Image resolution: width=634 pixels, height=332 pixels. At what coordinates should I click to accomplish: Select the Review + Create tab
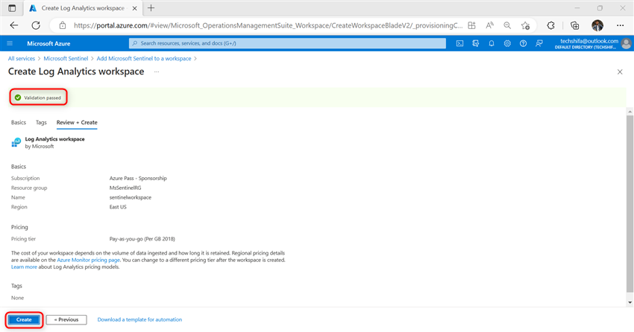pyautogui.click(x=77, y=122)
